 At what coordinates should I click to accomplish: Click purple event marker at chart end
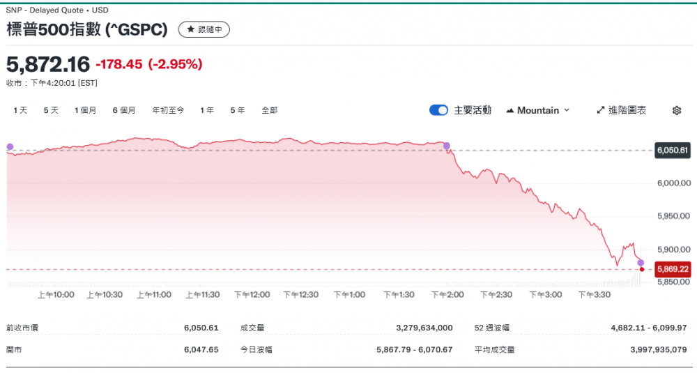tap(641, 262)
